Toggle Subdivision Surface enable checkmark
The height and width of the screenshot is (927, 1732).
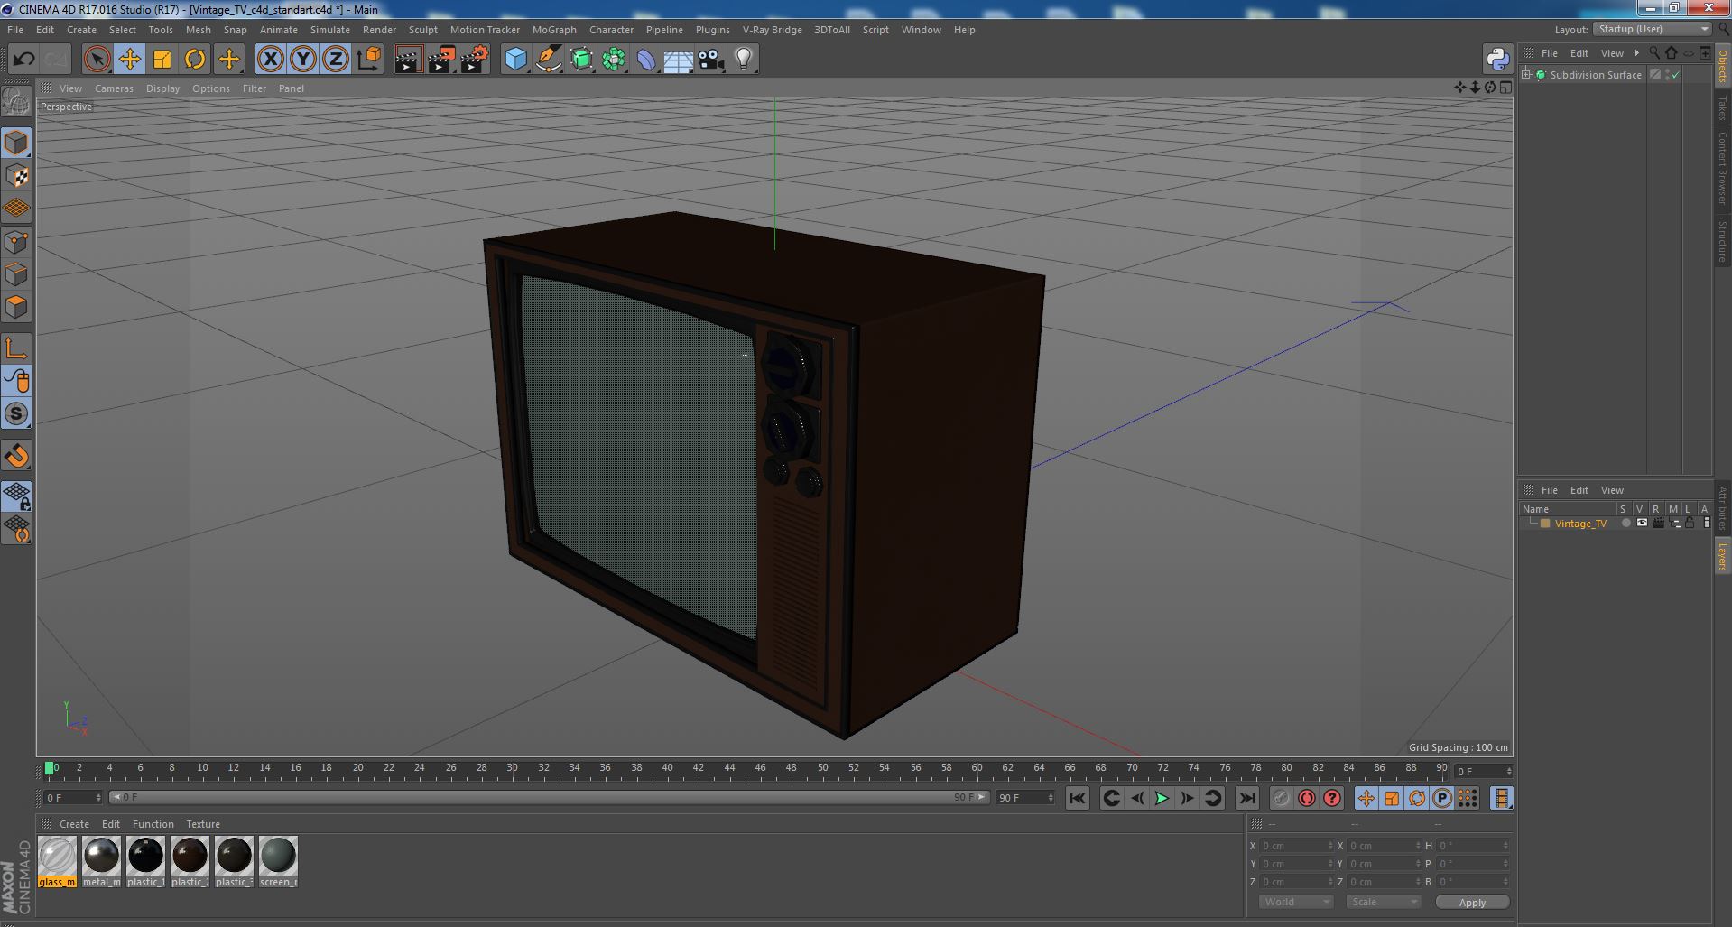point(1676,75)
